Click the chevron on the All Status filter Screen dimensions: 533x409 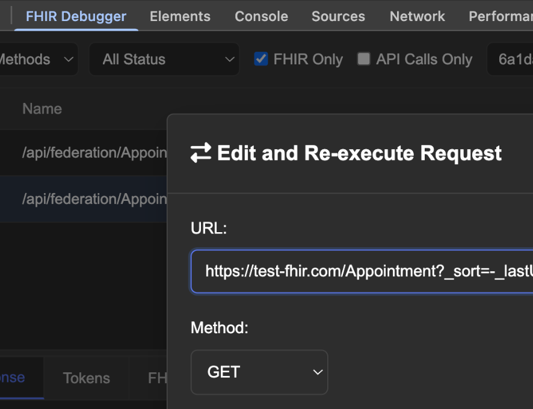pyautogui.click(x=229, y=60)
